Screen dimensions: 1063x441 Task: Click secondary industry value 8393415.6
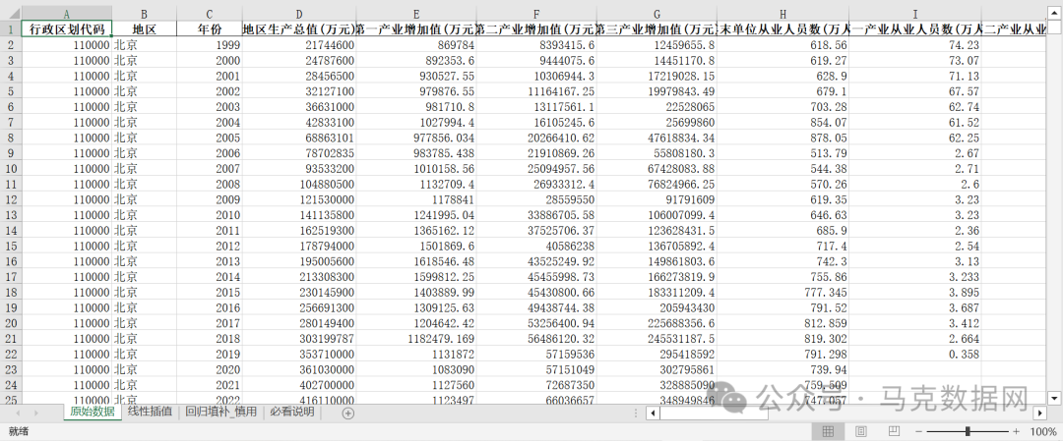pos(535,44)
